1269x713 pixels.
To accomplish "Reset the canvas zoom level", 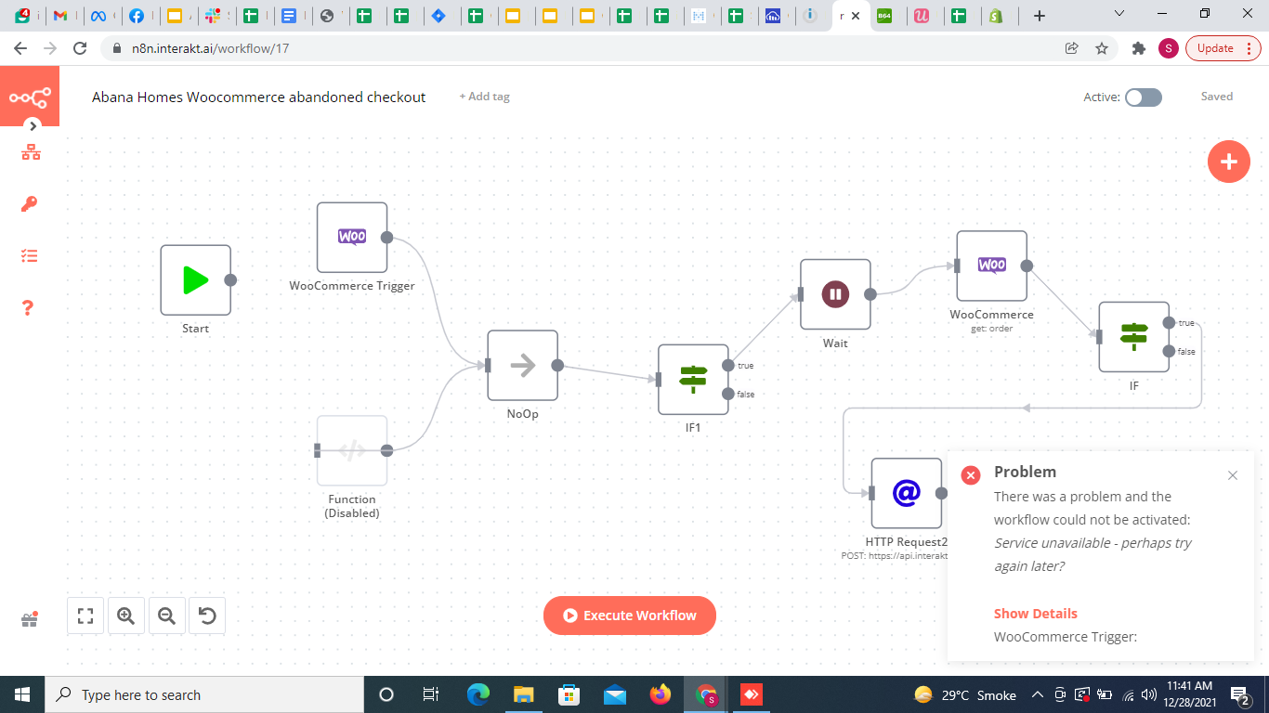I will pos(207,616).
